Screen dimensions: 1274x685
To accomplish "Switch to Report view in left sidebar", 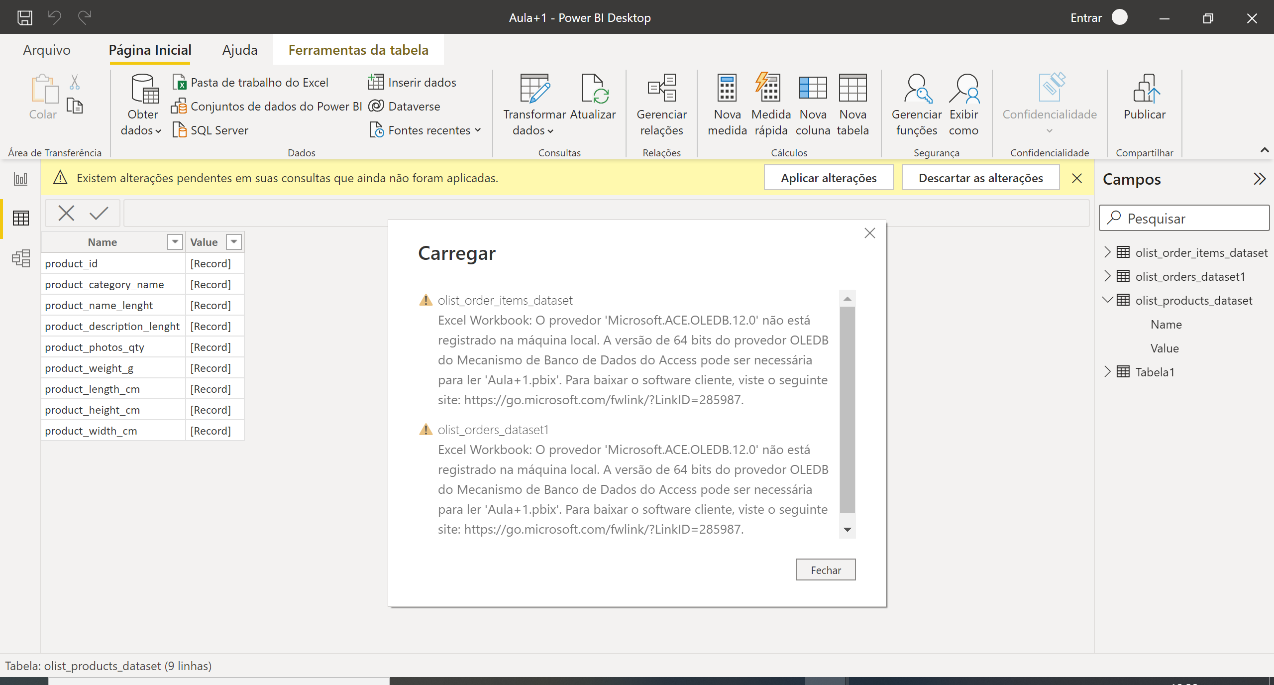I will (x=21, y=178).
